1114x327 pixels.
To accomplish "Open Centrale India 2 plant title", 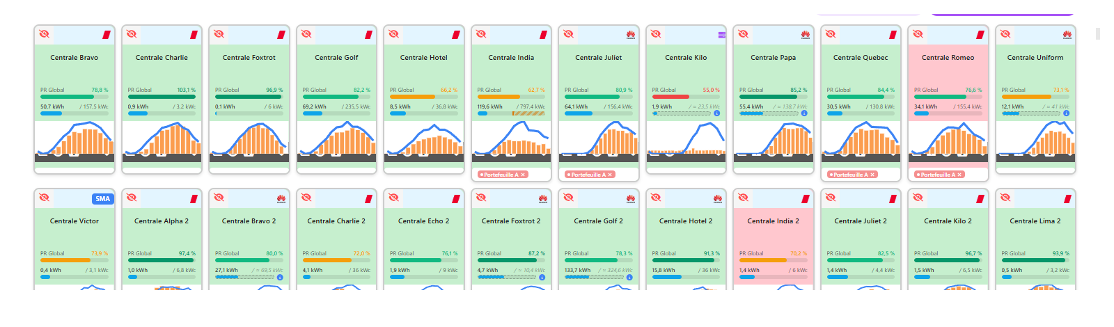I will click(773, 221).
